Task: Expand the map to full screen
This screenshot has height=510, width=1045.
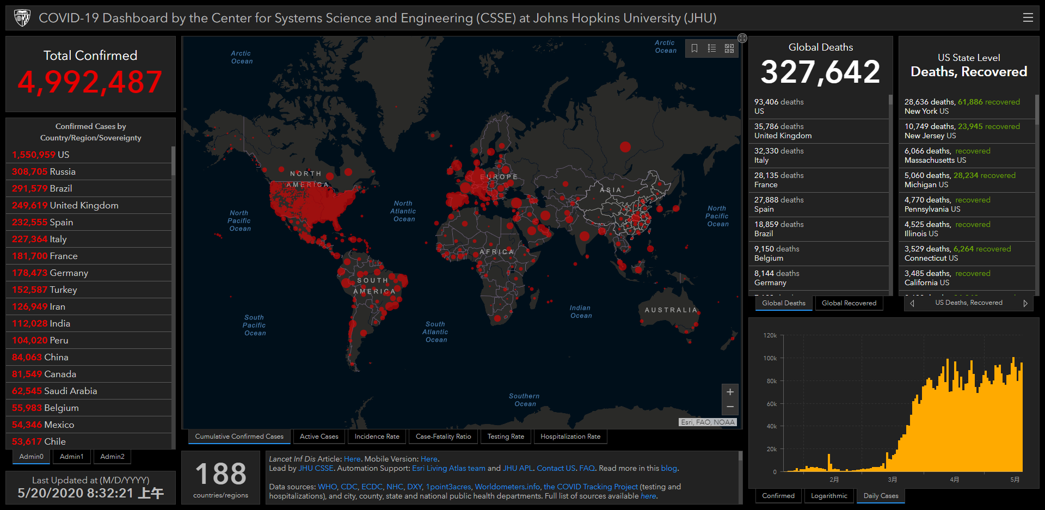Action: pyautogui.click(x=742, y=38)
